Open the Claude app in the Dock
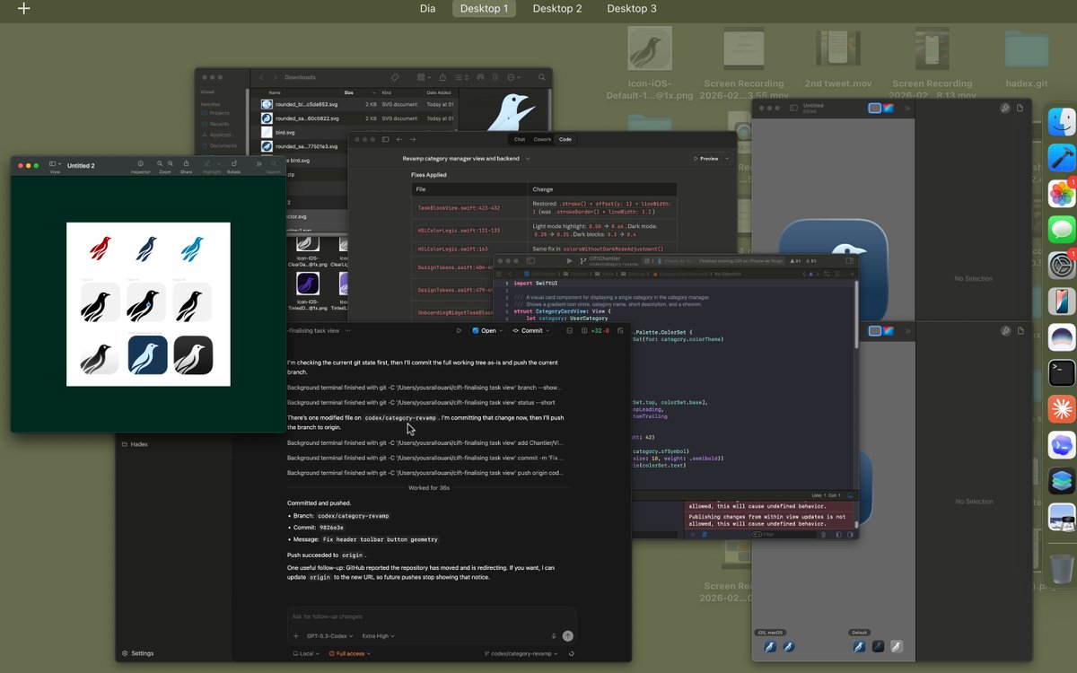1077x673 pixels. tap(1062, 408)
